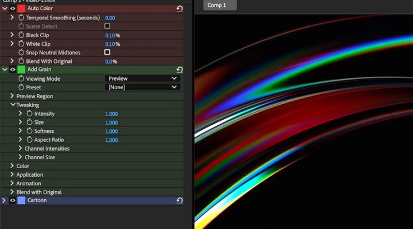
Task: Expand the Softness property
Action: tap(20, 131)
